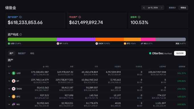
Task: Expand the BTC asset row
Action: tap(9, 97)
